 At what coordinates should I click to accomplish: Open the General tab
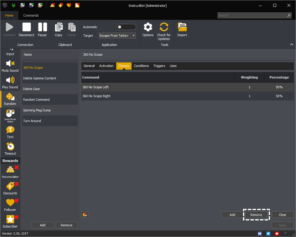point(89,66)
